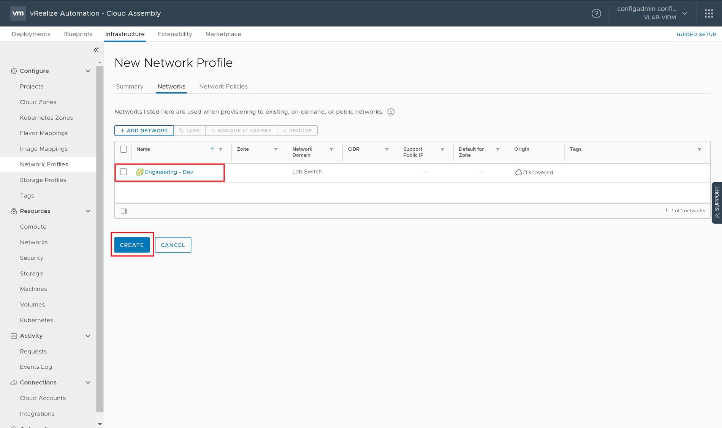Screen dimensions: 722x428
Task: Open the Blueprints menu tab
Action: (x=78, y=34)
